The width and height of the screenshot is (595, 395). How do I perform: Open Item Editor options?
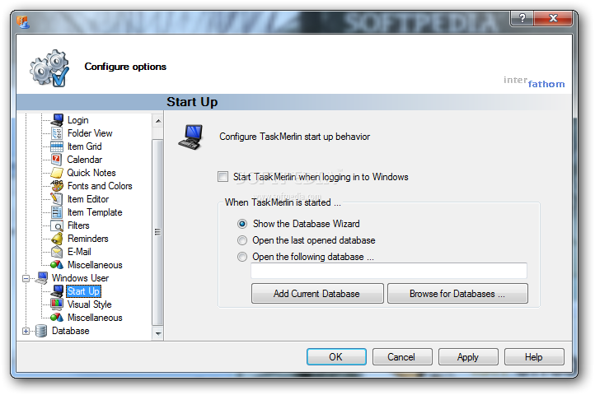point(88,199)
